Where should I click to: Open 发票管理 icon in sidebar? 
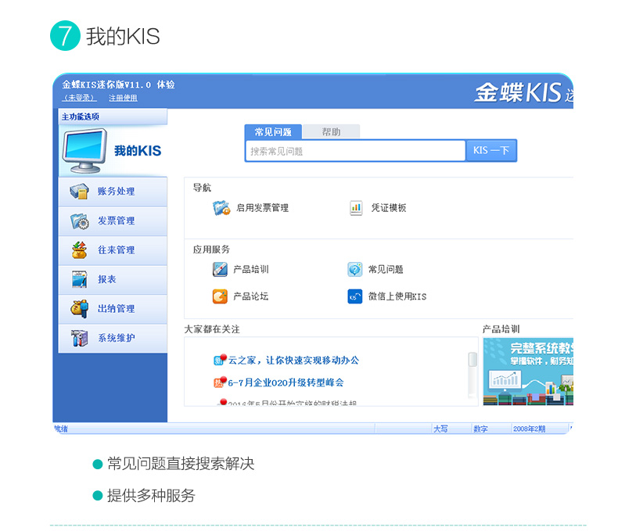(79, 221)
